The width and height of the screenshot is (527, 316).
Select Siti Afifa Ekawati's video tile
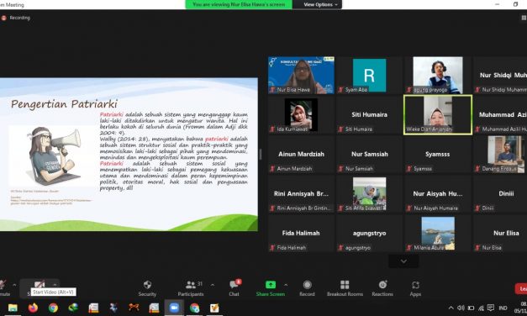pos(369,194)
